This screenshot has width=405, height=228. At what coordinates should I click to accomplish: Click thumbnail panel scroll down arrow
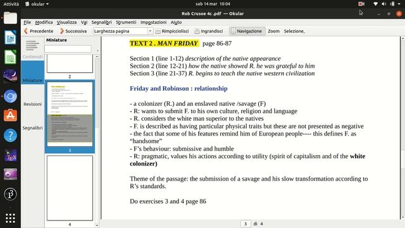point(97,225)
